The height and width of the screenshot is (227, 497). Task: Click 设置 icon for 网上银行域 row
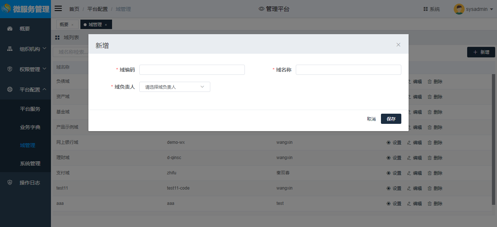click(x=388, y=143)
